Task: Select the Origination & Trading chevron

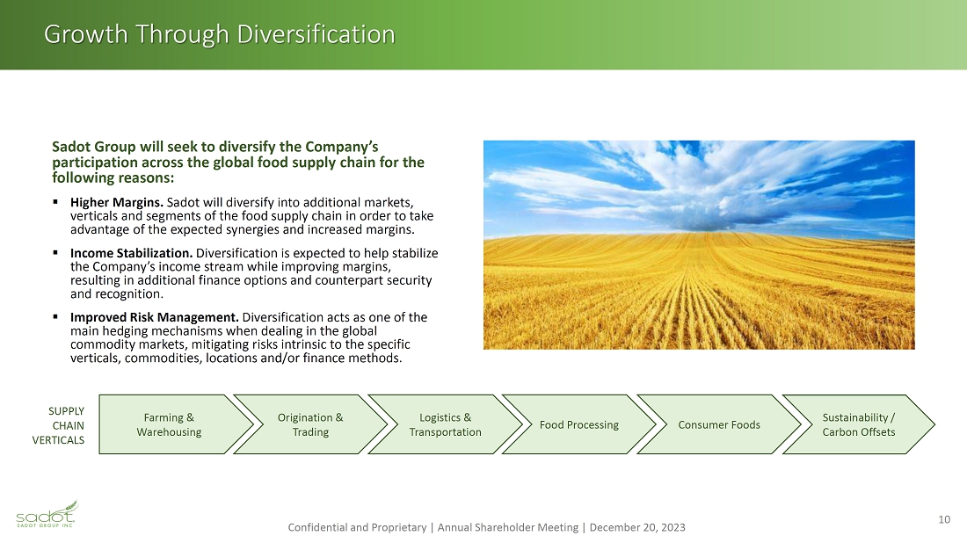Action: pos(310,424)
